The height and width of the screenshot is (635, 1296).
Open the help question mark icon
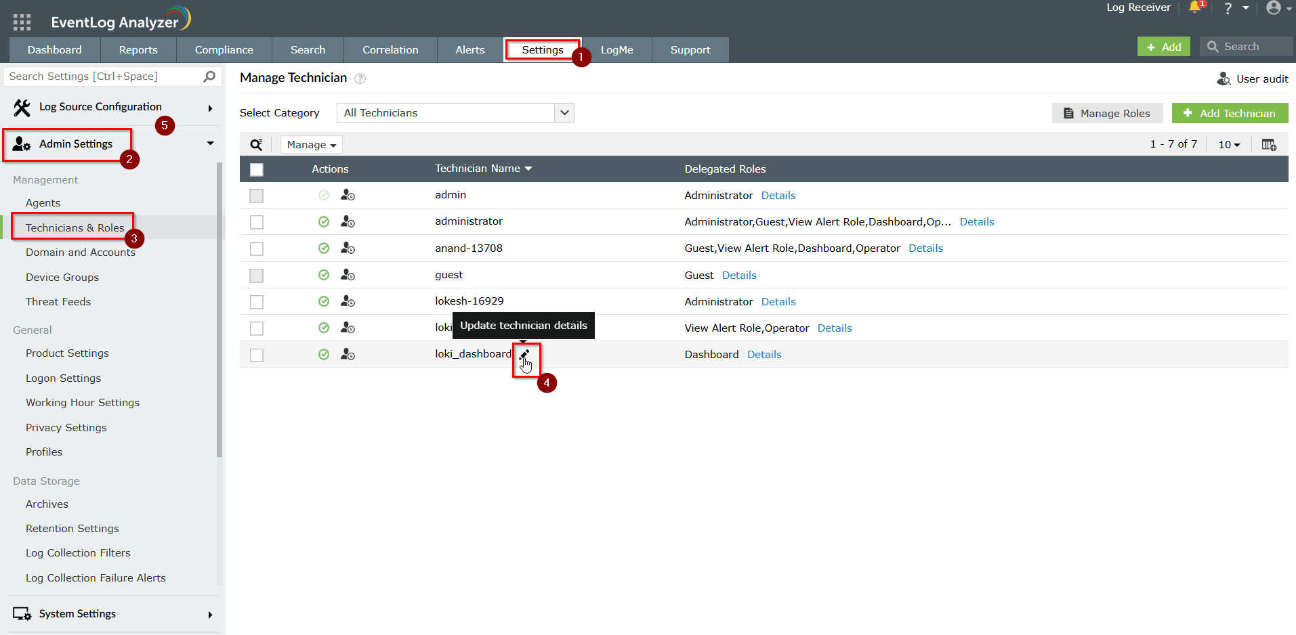pos(1228,8)
